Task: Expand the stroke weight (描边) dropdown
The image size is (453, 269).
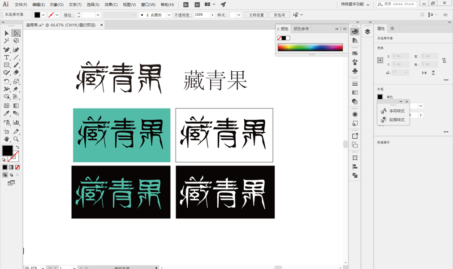Action: coord(98,15)
